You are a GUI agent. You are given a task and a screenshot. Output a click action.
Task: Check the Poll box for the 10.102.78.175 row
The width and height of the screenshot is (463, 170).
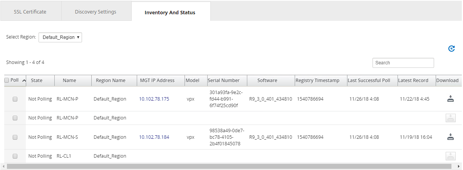click(x=15, y=99)
